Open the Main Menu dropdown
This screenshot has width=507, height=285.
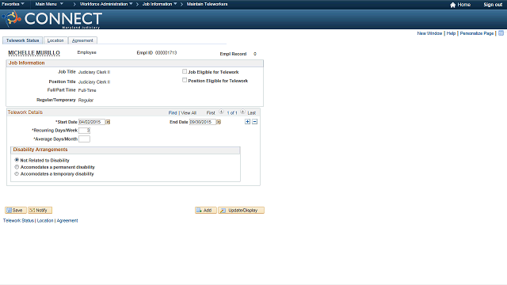(49, 4)
